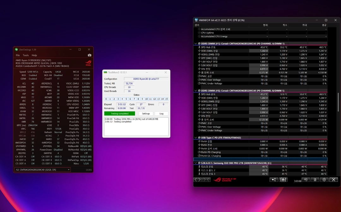This screenshot has height=212, width=341.
Task: Click the 최대 column header in HWiNFO
Action: (x=304, y=25)
